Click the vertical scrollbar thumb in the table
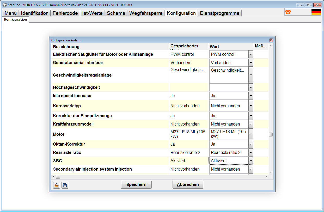Screen dimensions: 324x212 [271, 134]
